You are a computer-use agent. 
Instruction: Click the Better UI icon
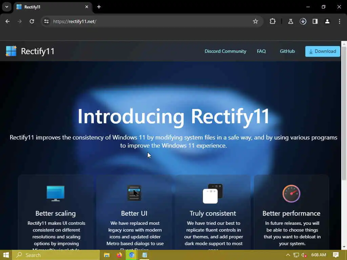134,193
